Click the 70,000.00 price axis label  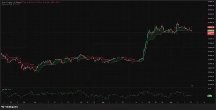pos(211,47)
